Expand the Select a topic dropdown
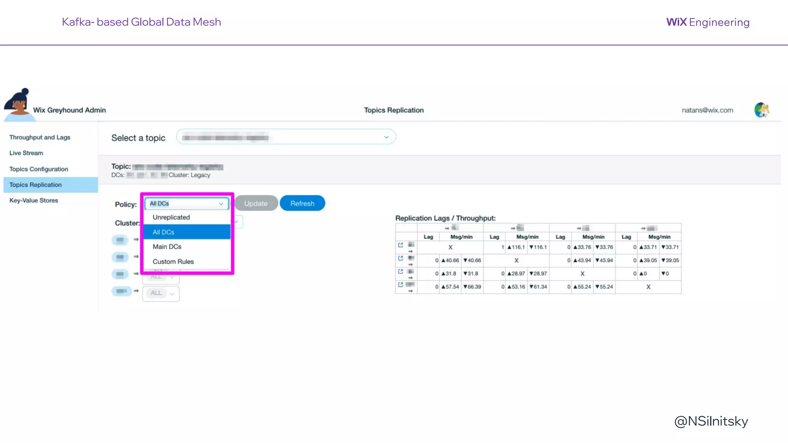 coord(286,137)
